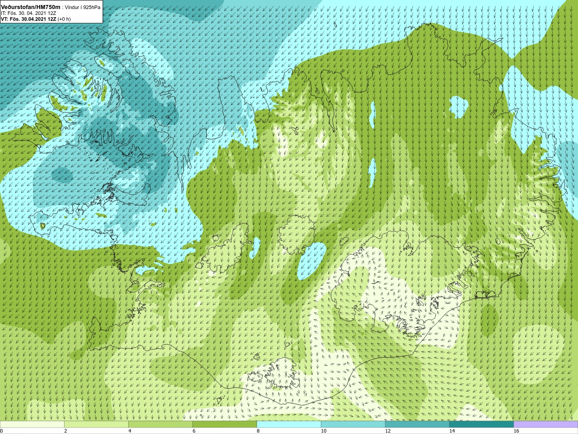Click the 4–6 medium green legend swatch
Viewport: 578px width, 434px height.
tap(160, 425)
